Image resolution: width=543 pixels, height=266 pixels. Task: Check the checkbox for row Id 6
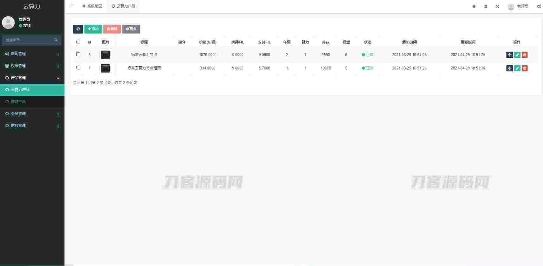(x=78, y=54)
